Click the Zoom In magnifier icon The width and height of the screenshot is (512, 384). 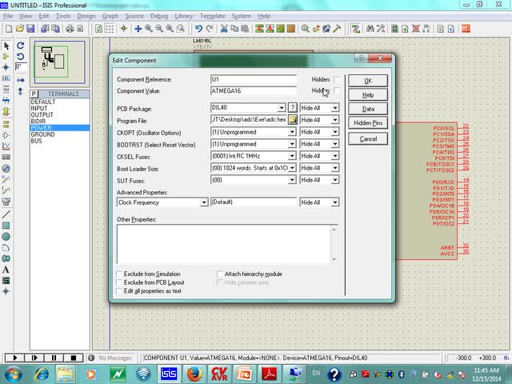[149, 29]
